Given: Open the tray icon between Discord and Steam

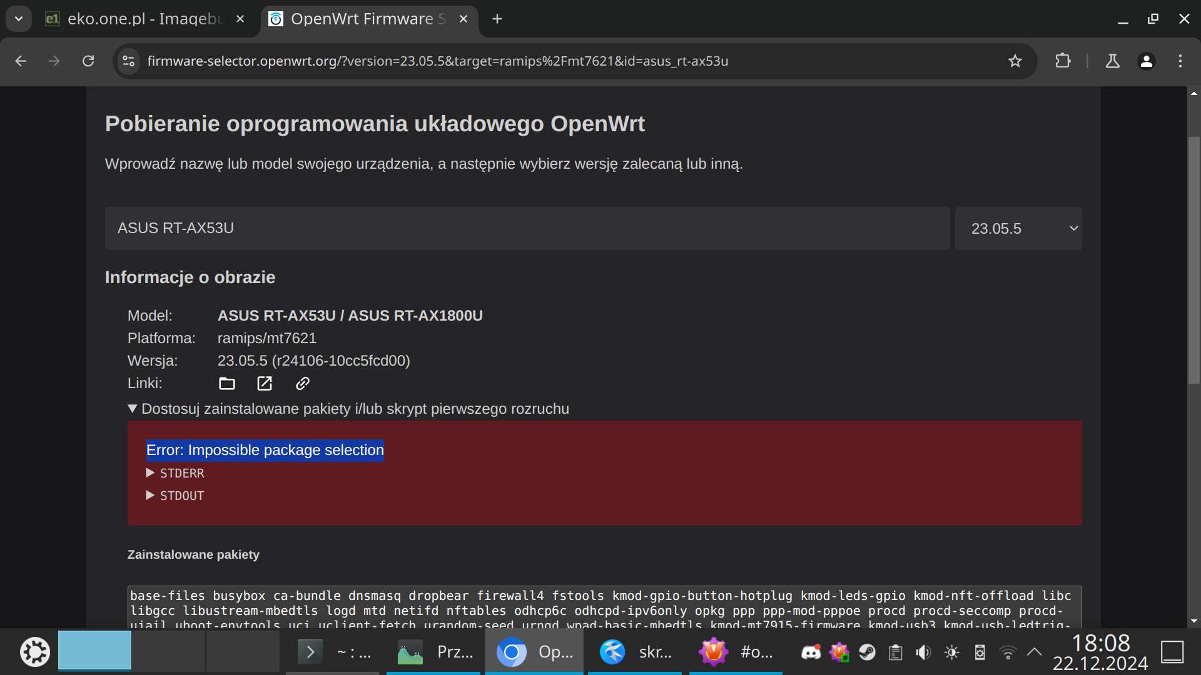Looking at the screenshot, I should pos(839,653).
